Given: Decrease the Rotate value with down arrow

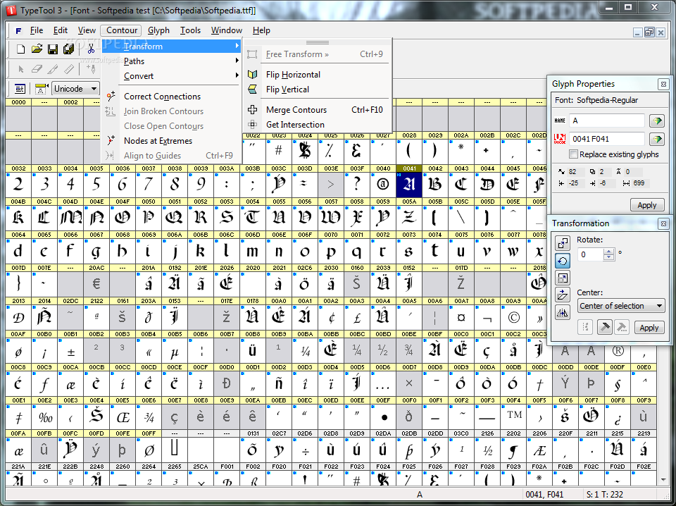Looking at the screenshot, I should click(x=608, y=257).
